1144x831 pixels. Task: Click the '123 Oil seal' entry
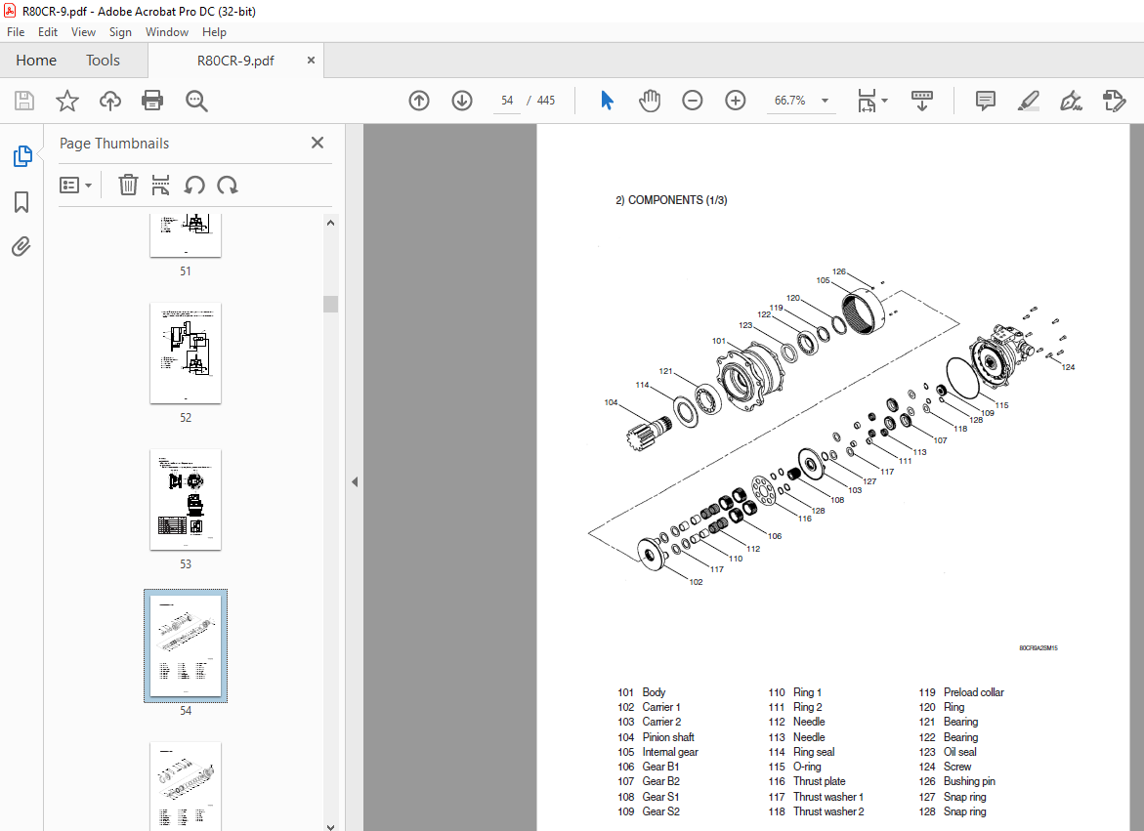[x=947, y=752]
